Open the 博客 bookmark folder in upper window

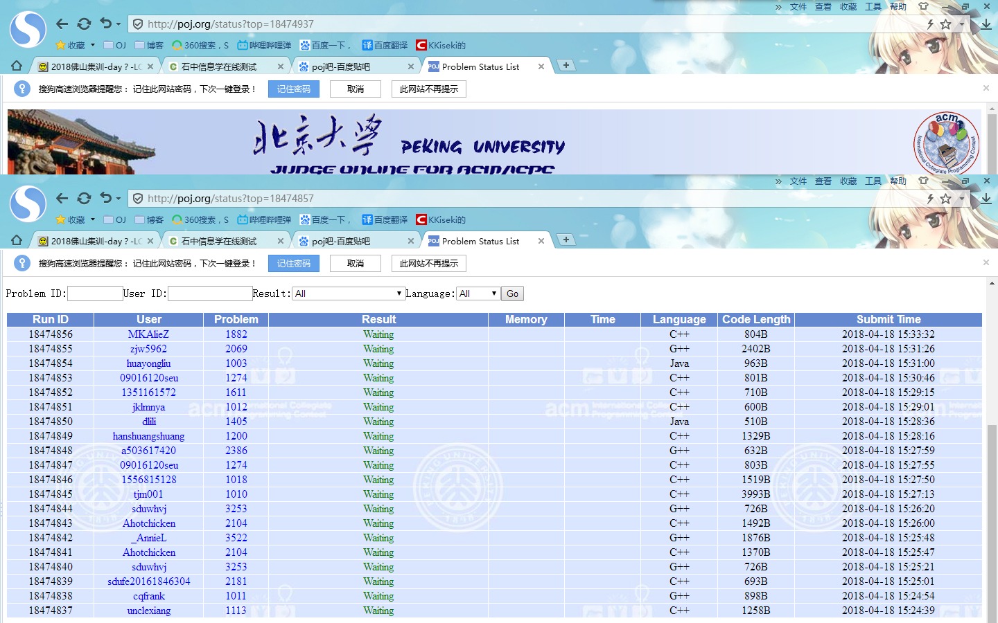pyautogui.click(x=150, y=46)
